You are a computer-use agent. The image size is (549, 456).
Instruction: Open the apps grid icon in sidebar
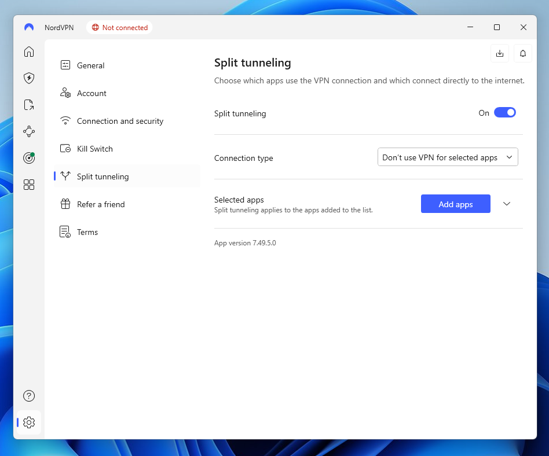point(29,185)
